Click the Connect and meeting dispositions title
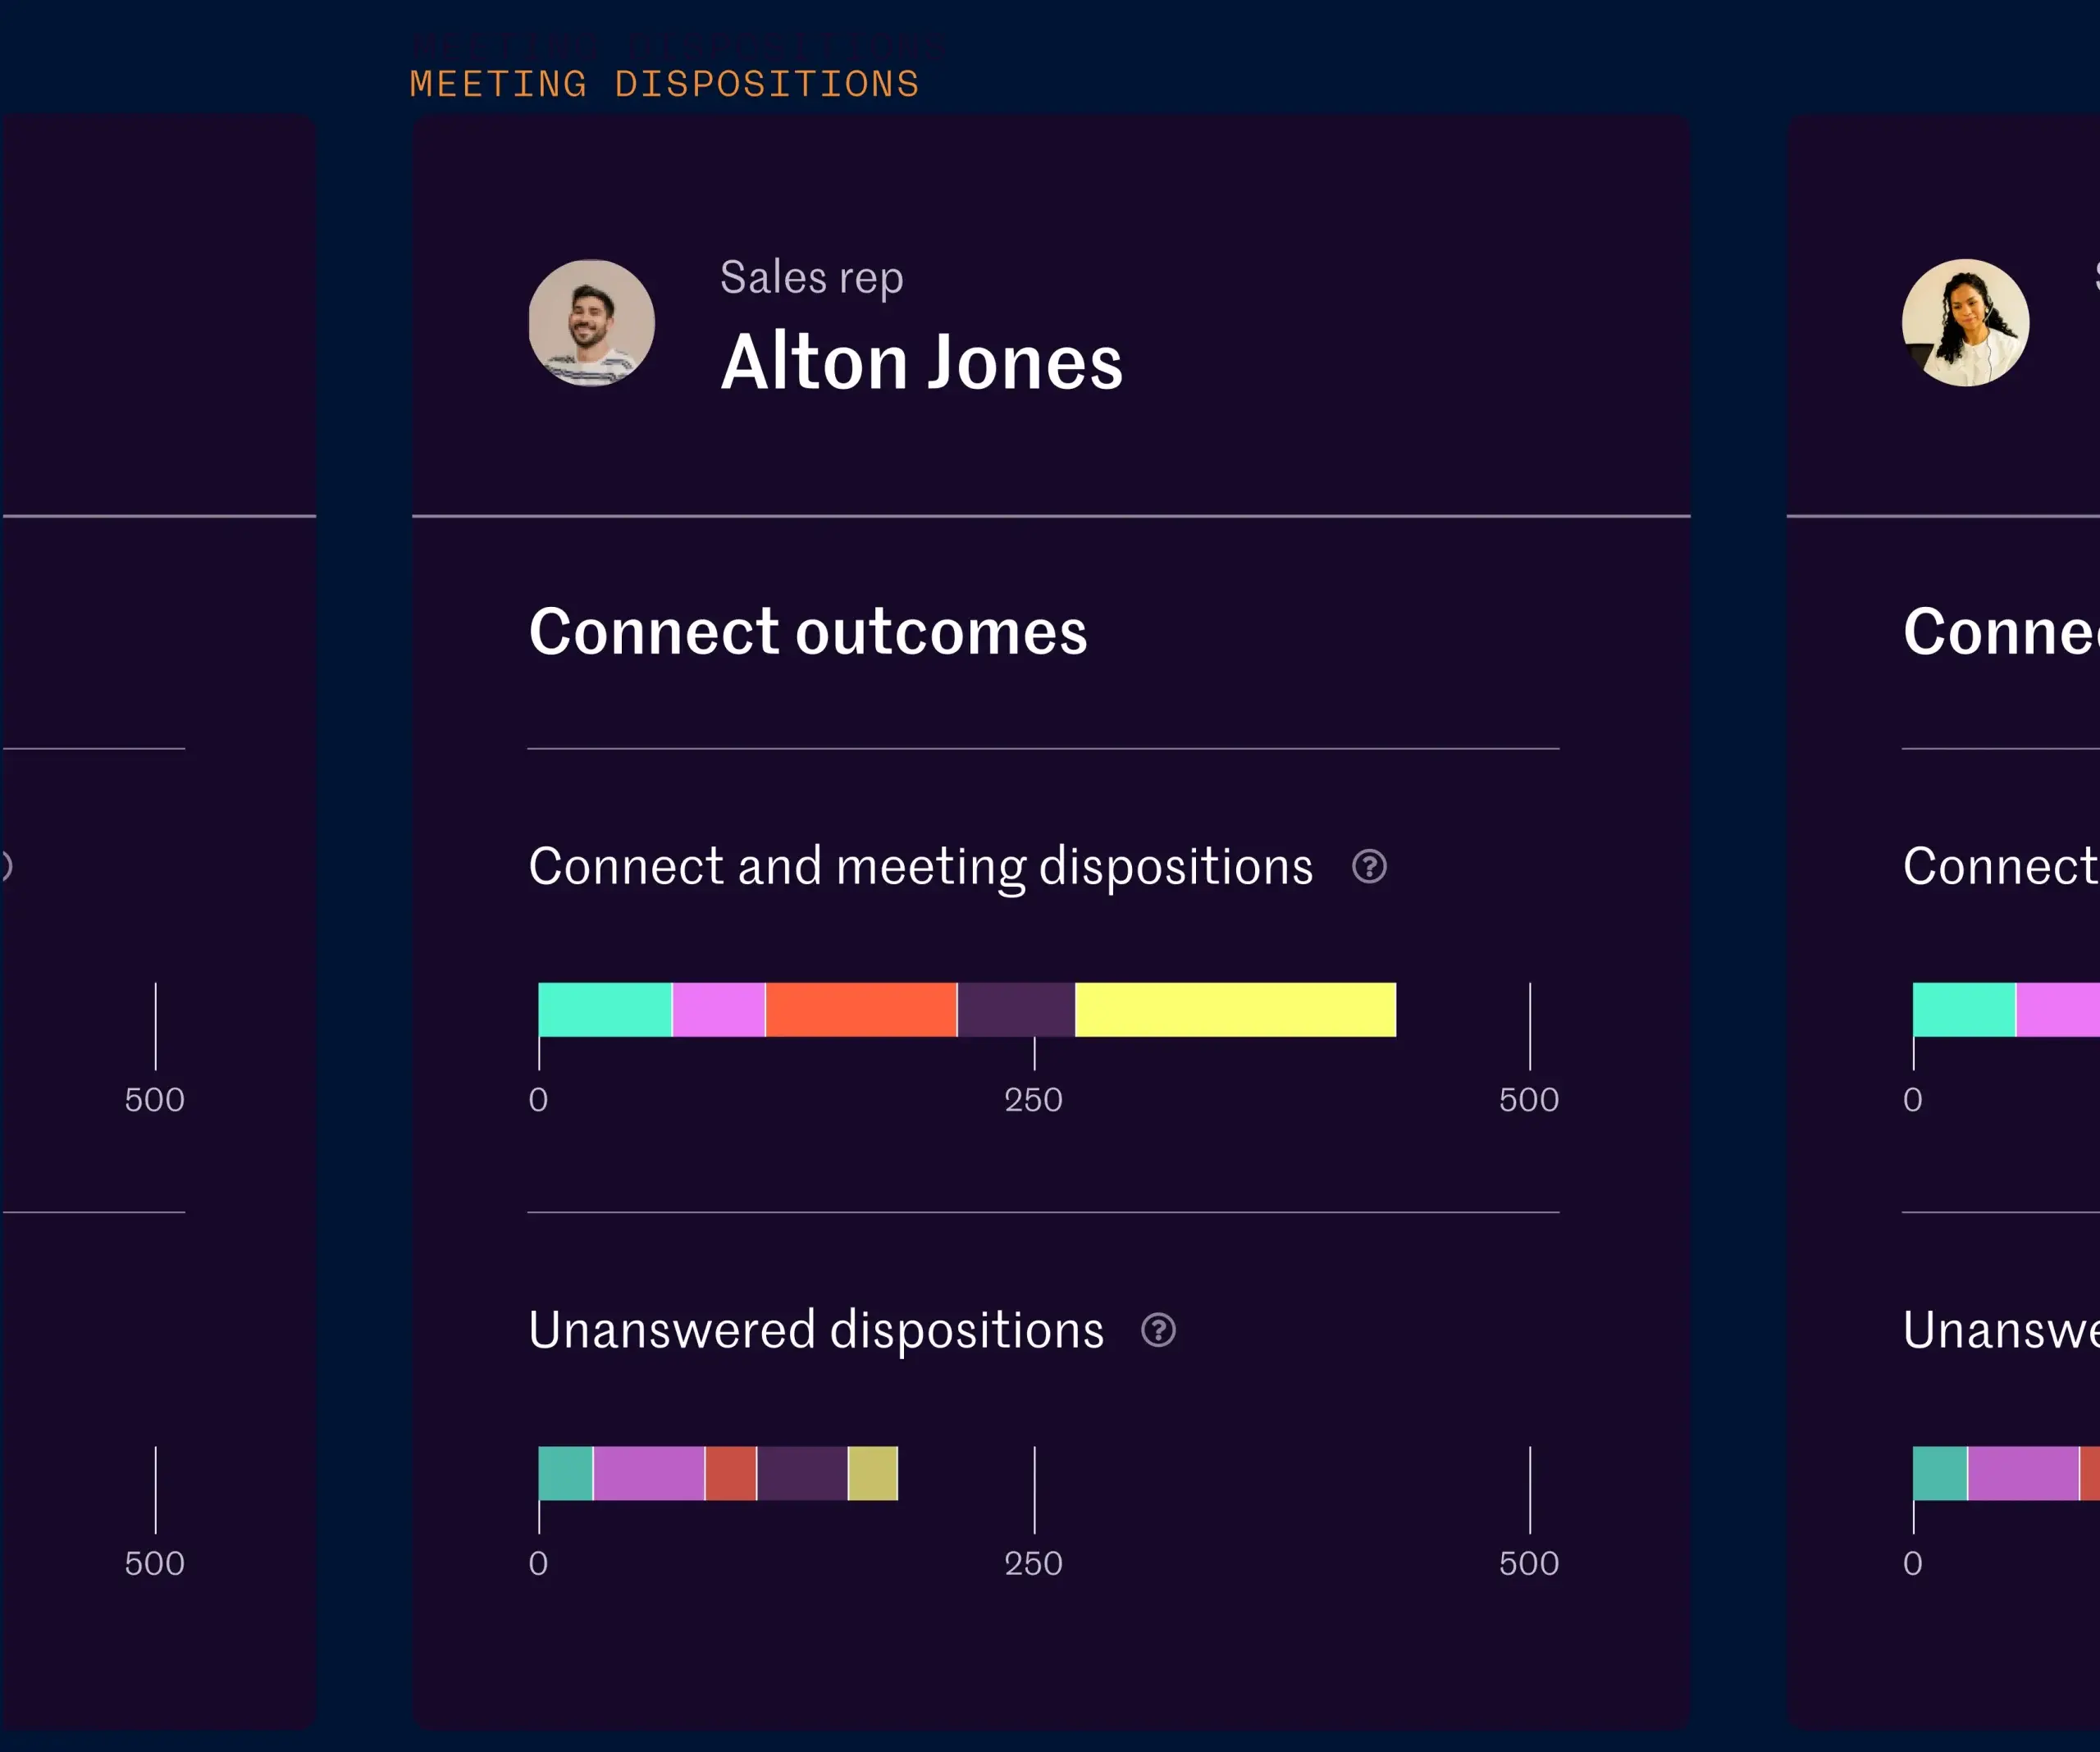 click(x=920, y=866)
